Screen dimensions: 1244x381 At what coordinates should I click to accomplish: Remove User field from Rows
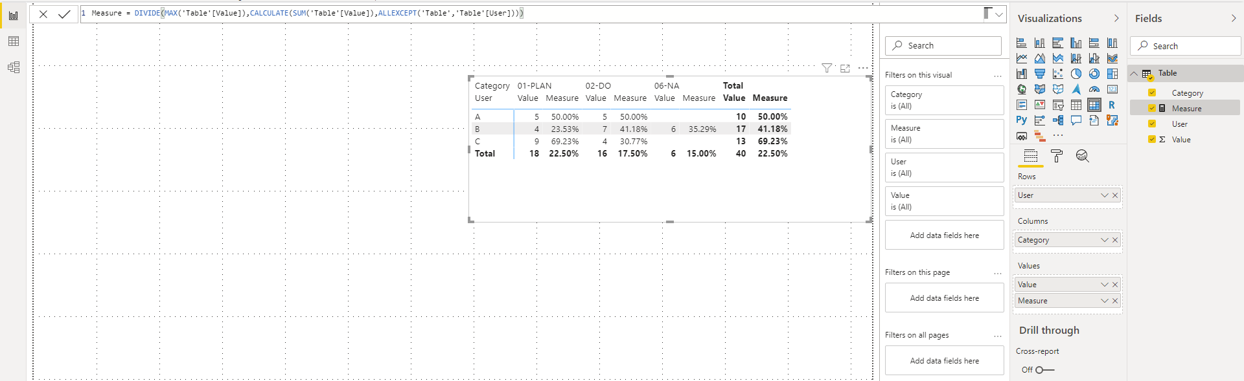point(1115,195)
